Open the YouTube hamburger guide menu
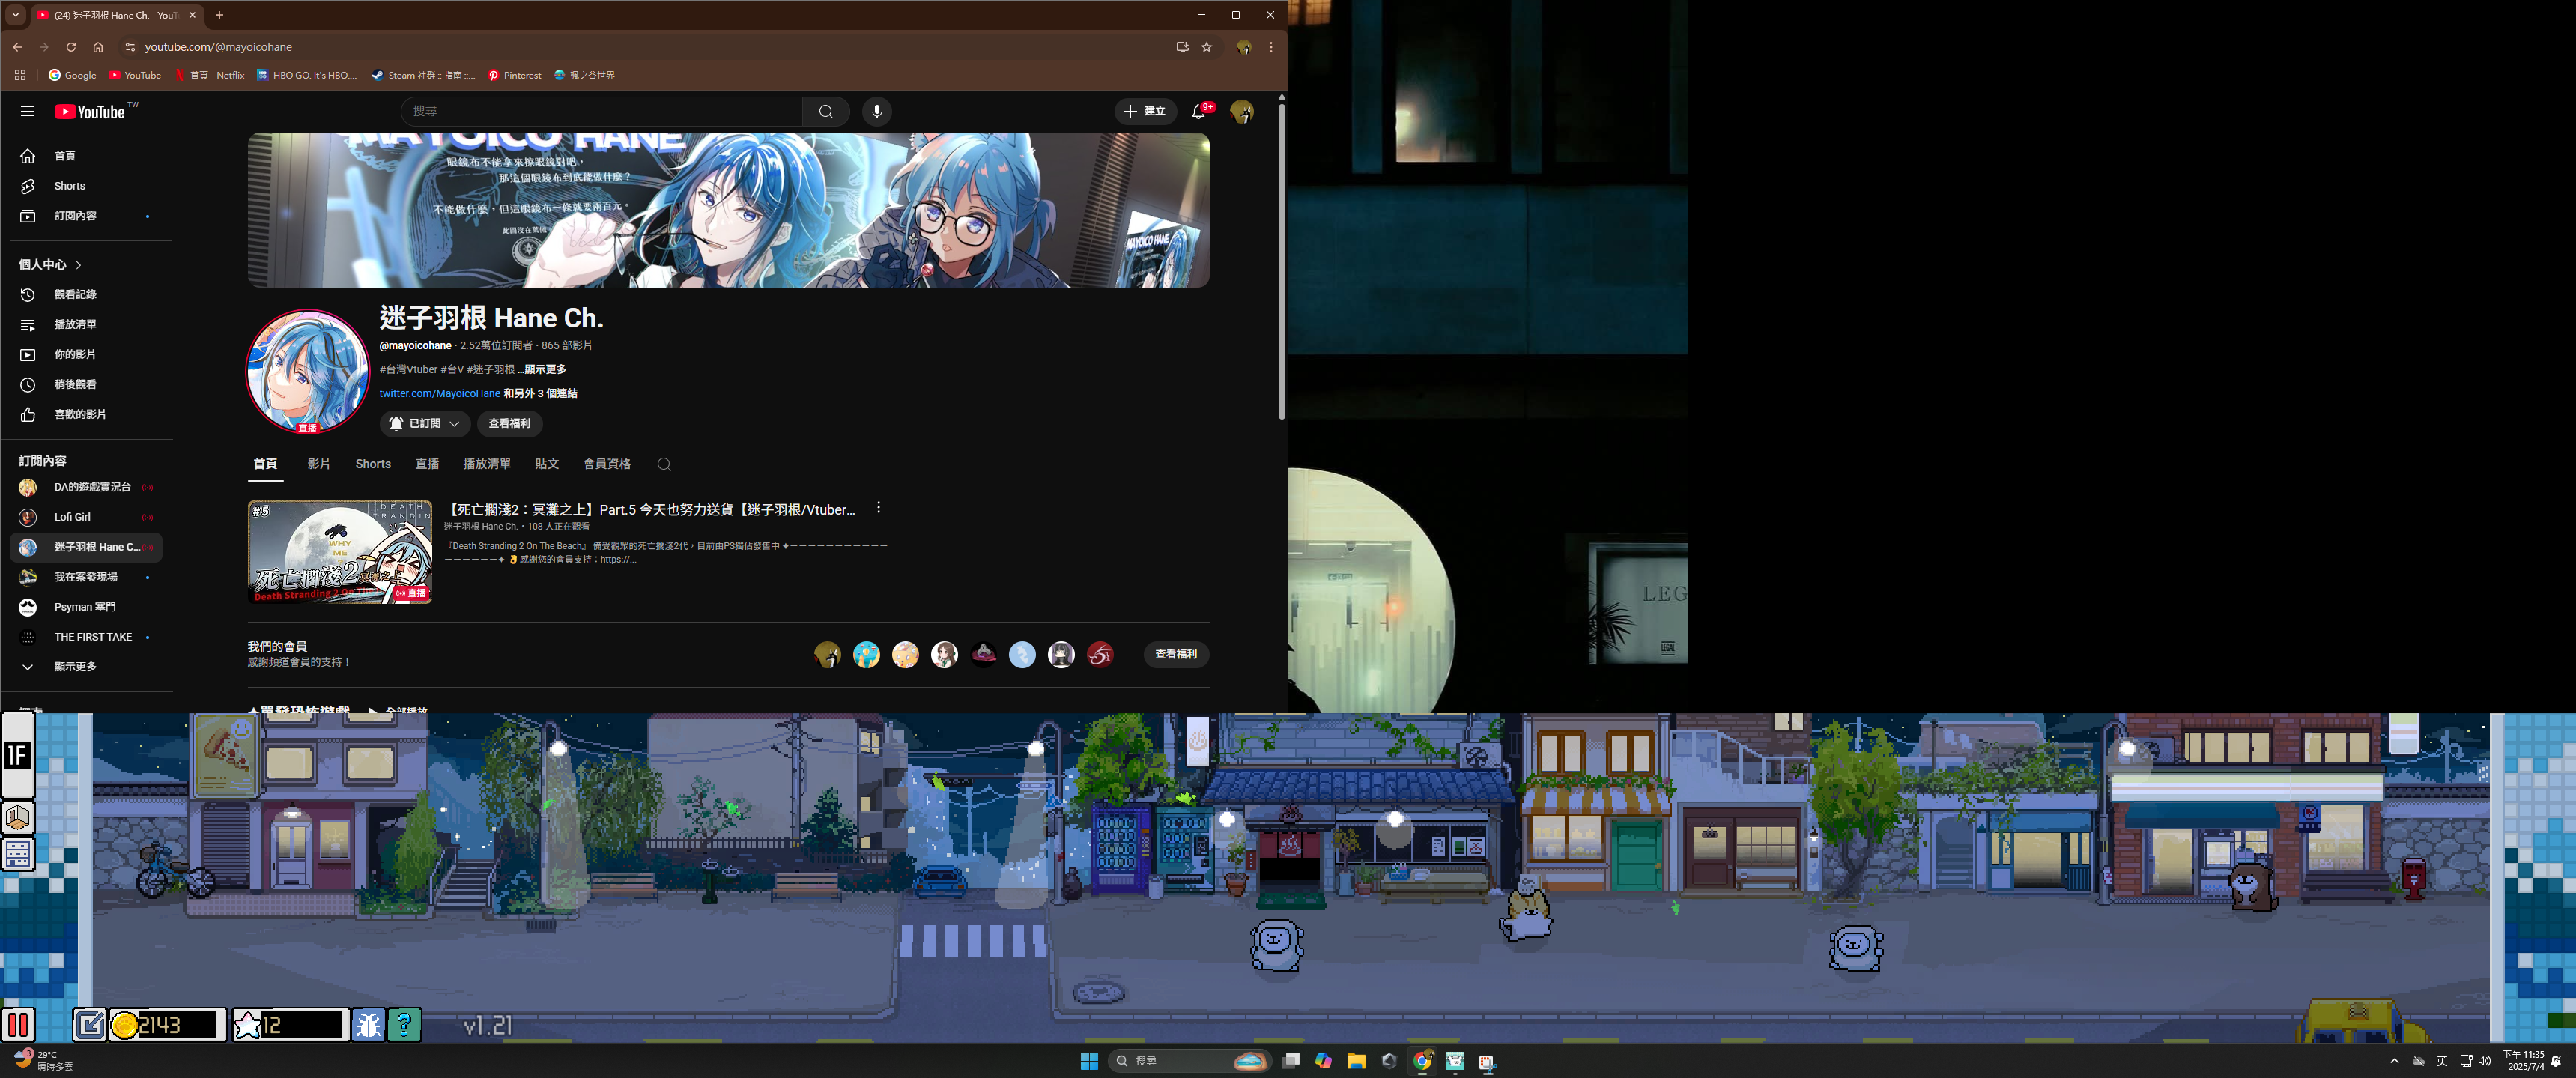 (27, 112)
